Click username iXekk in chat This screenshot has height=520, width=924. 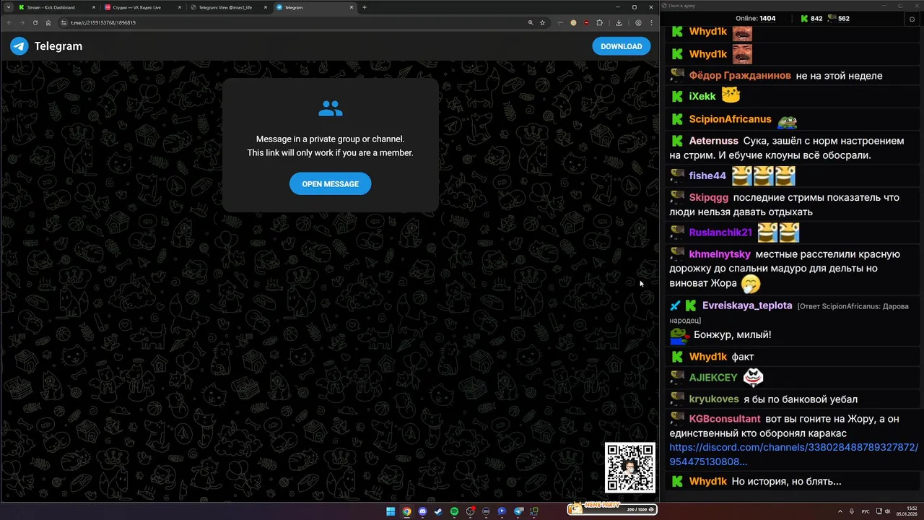(702, 96)
